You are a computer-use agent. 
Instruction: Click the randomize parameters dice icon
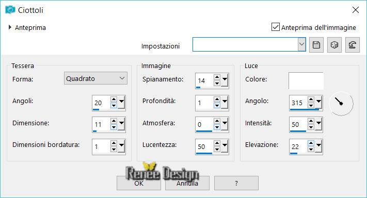point(334,45)
